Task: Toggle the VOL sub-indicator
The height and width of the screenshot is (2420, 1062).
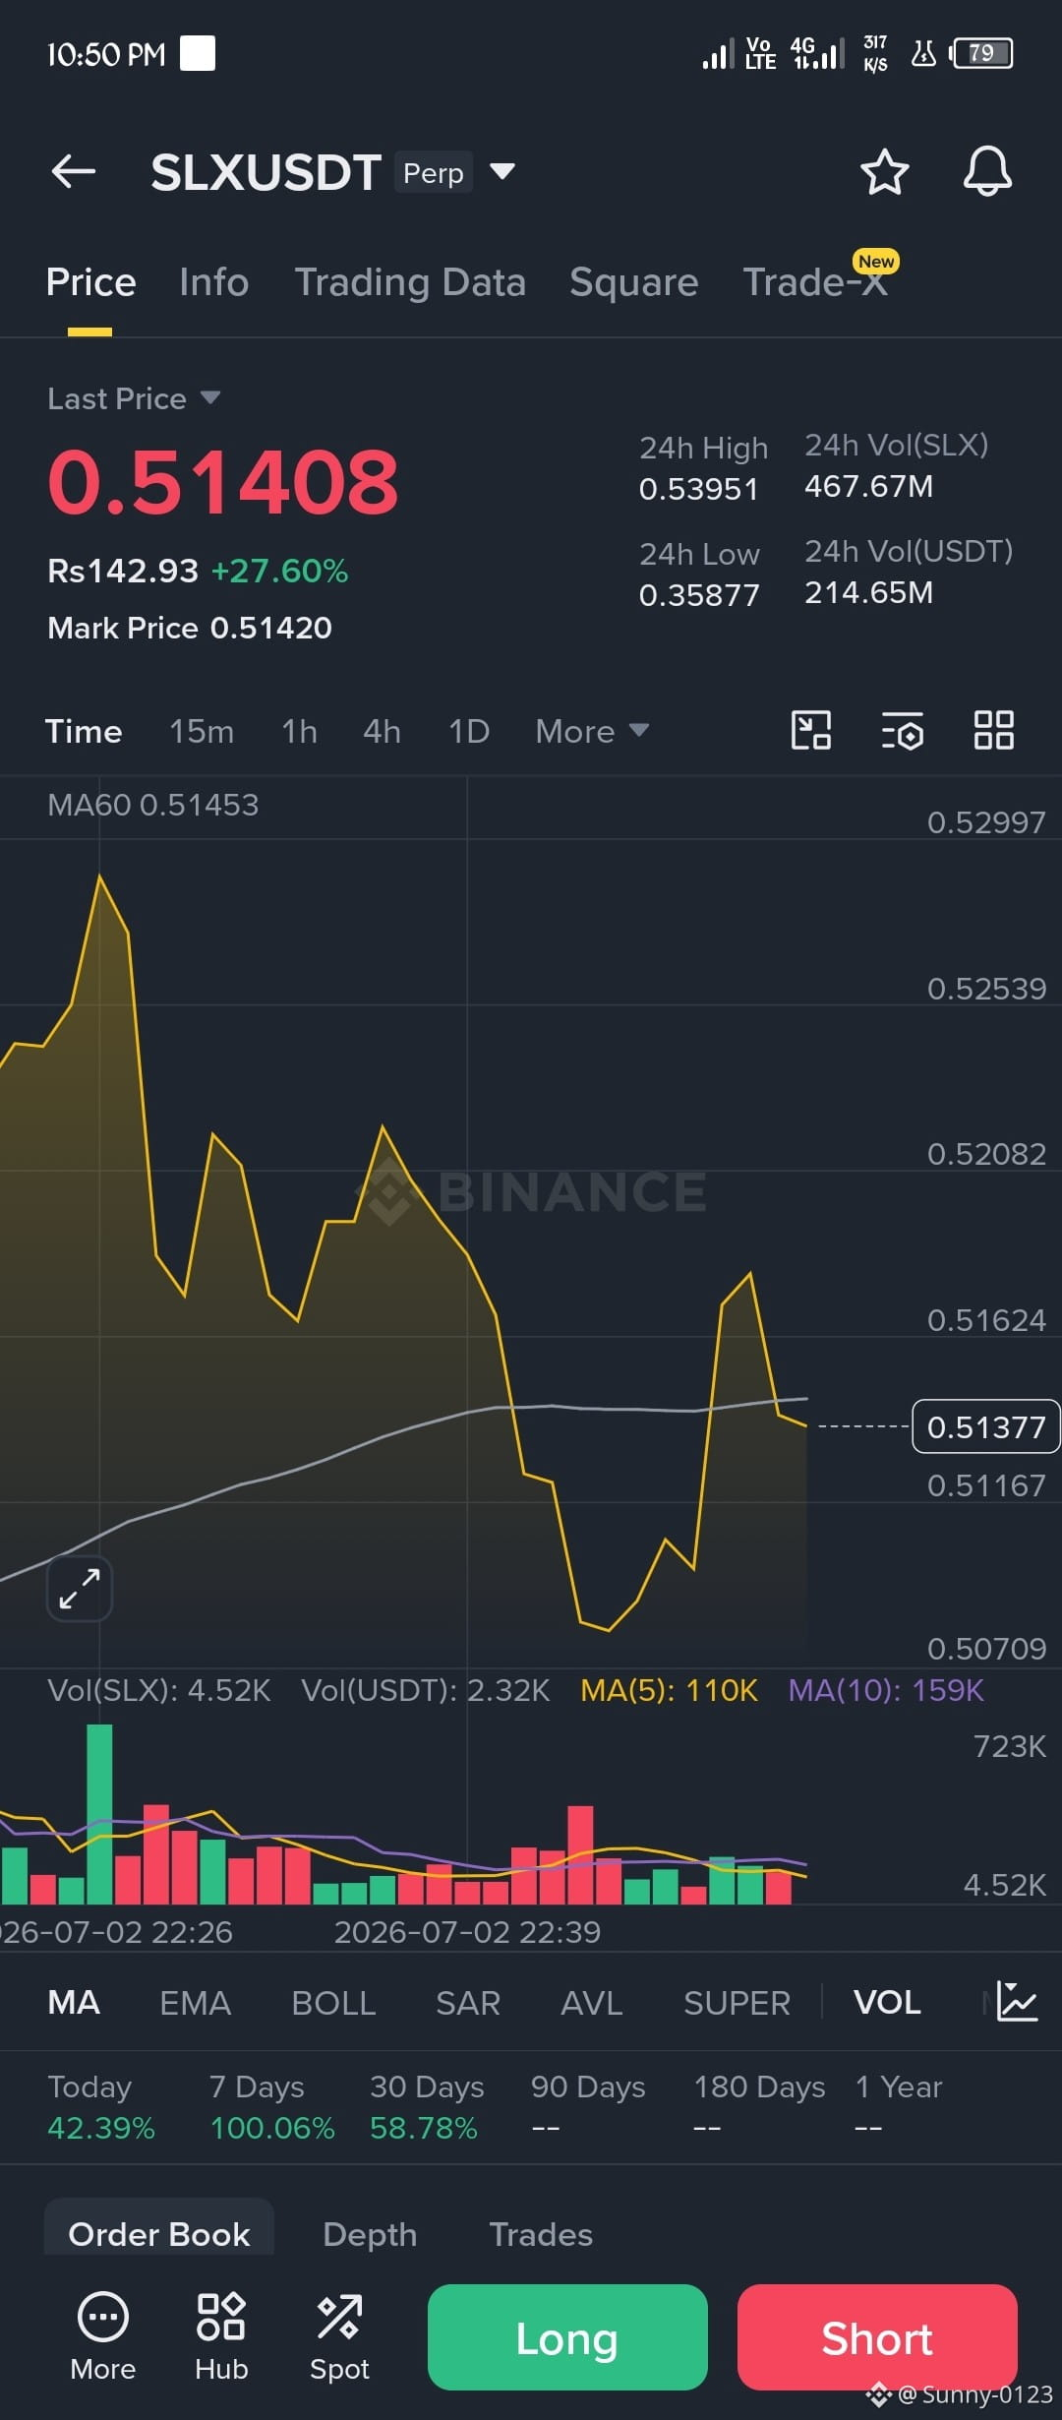Action: (887, 2002)
